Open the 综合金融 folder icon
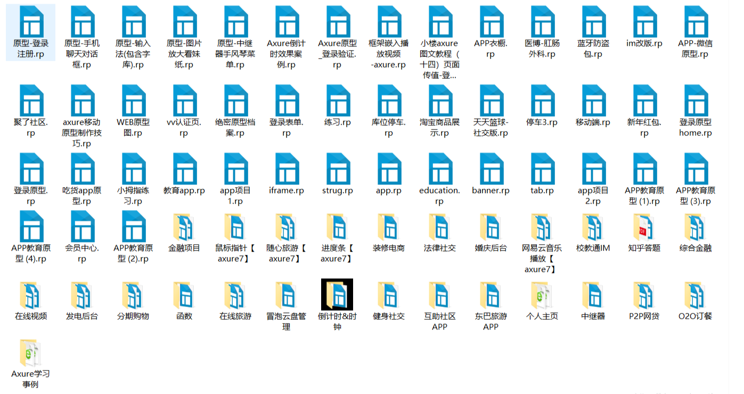This screenshot has width=744, height=394. 696,227
